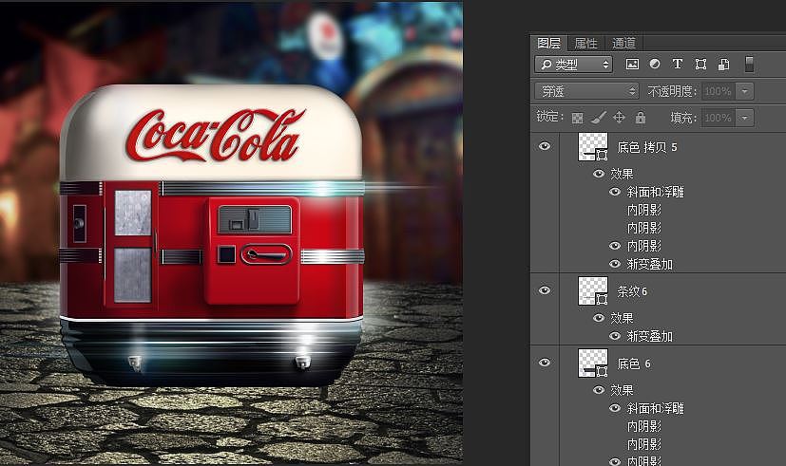Select the layer name 条纹6
The height and width of the screenshot is (466, 786).
point(632,291)
